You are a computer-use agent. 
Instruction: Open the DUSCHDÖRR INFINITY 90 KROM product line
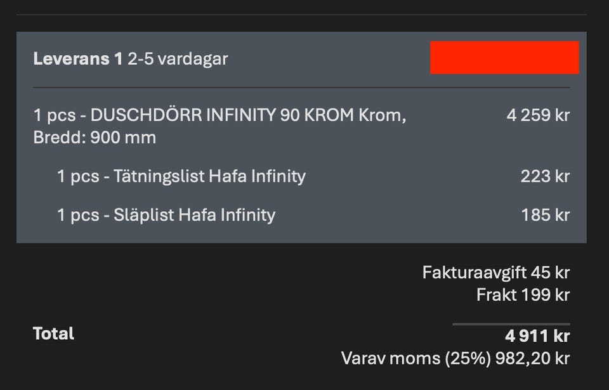[219, 116]
